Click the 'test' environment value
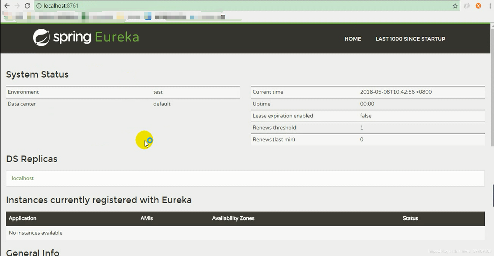The height and width of the screenshot is (256, 494). 158,92
